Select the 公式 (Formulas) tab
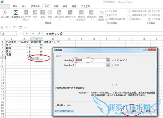Viewport: 163px width, 118px height. [47, 6]
